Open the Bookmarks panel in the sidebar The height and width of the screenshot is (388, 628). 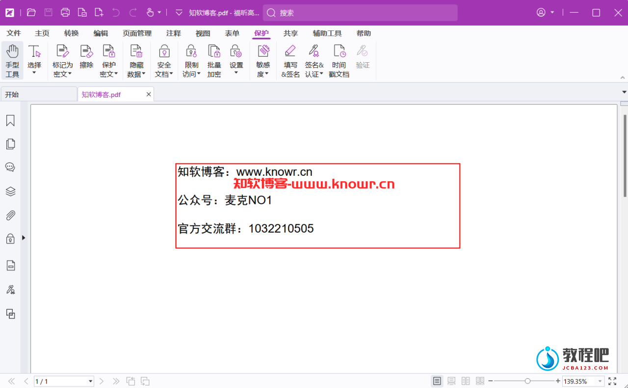coord(10,121)
